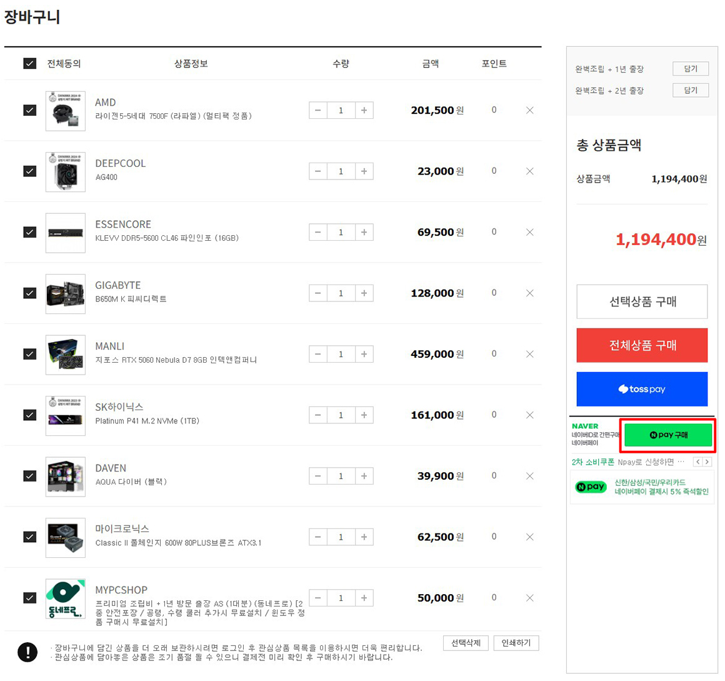725x681 pixels.
Task: Click 선택삭제 button below the cart
Action: point(466,643)
